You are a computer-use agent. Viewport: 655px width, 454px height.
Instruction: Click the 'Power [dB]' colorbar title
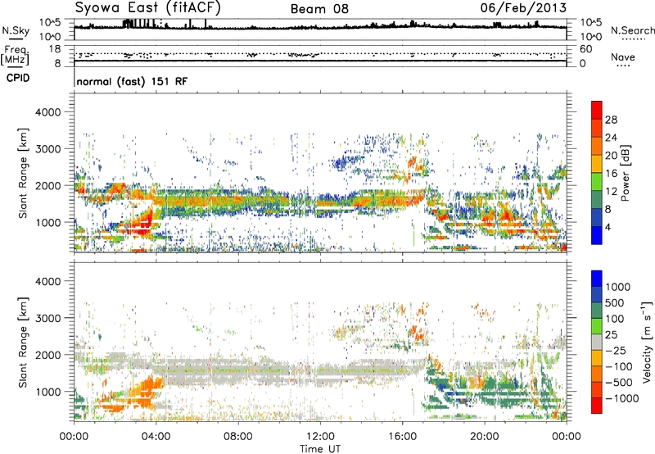[625, 173]
